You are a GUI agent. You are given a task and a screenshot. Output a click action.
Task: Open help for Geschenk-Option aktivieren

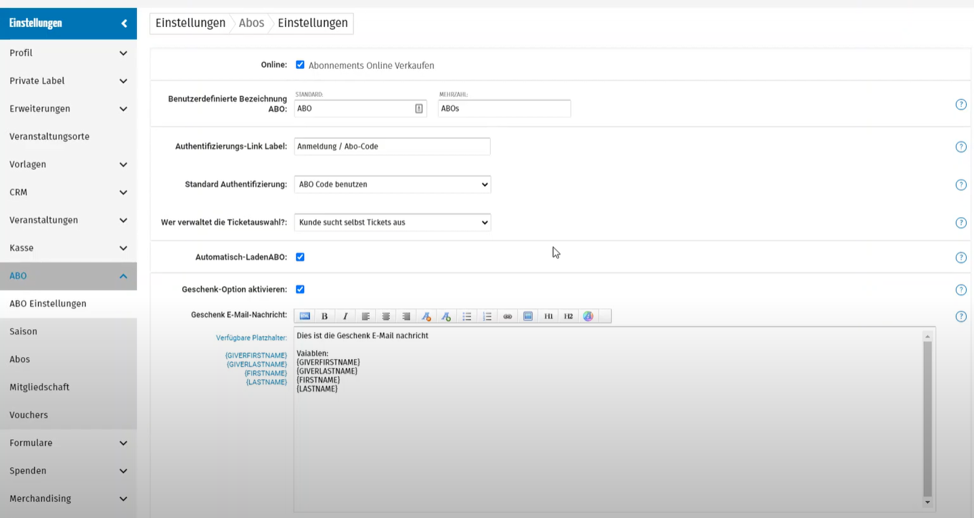(x=960, y=290)
